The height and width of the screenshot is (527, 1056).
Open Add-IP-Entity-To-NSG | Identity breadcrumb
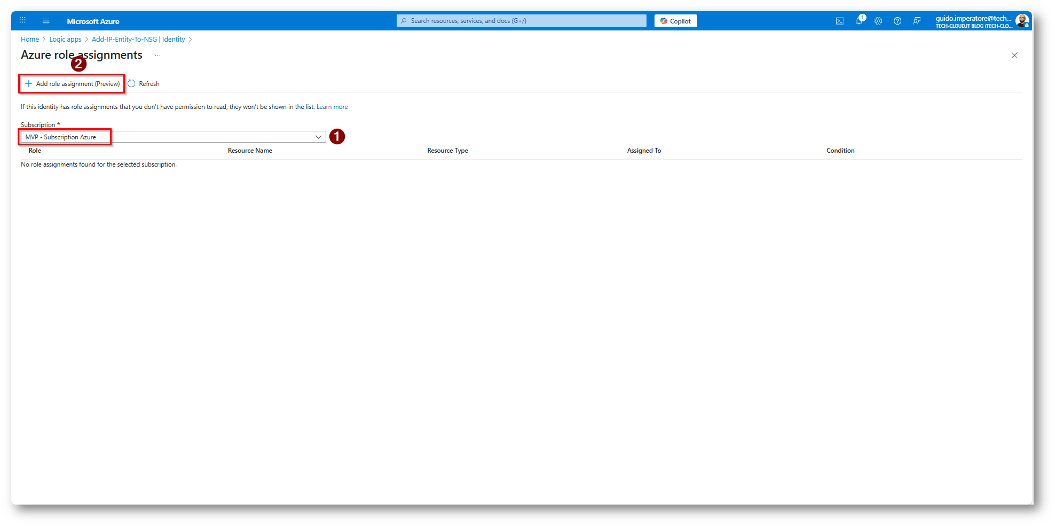pos(138,40)
